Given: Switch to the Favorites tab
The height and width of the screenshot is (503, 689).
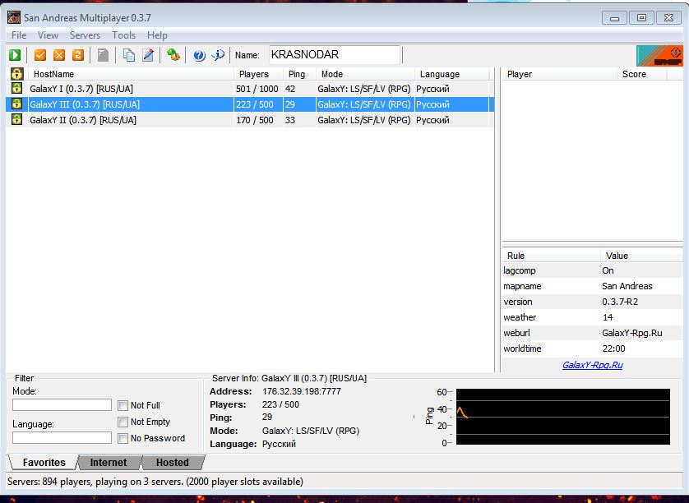Looking at the screenshot, I should [x=44, y=462].
